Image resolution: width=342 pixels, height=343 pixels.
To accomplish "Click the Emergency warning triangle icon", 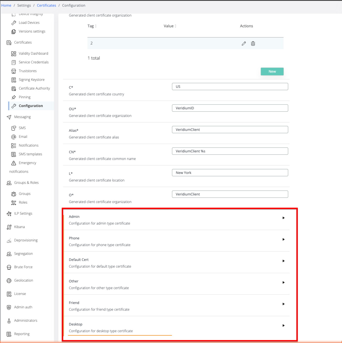I will click(x=13, y=163).
